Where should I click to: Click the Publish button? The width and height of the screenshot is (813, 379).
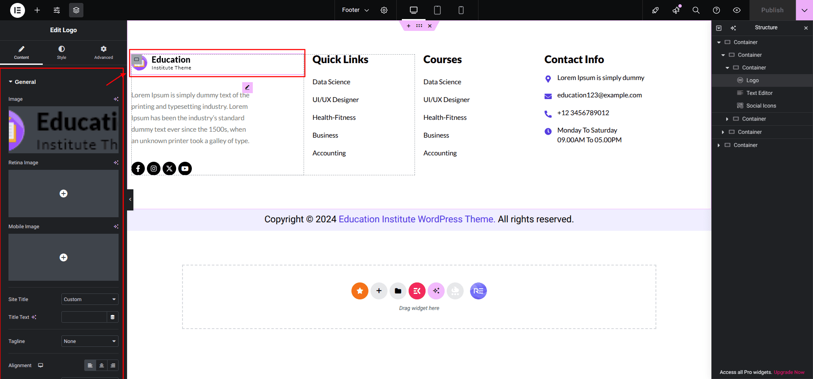coord(772,10)
